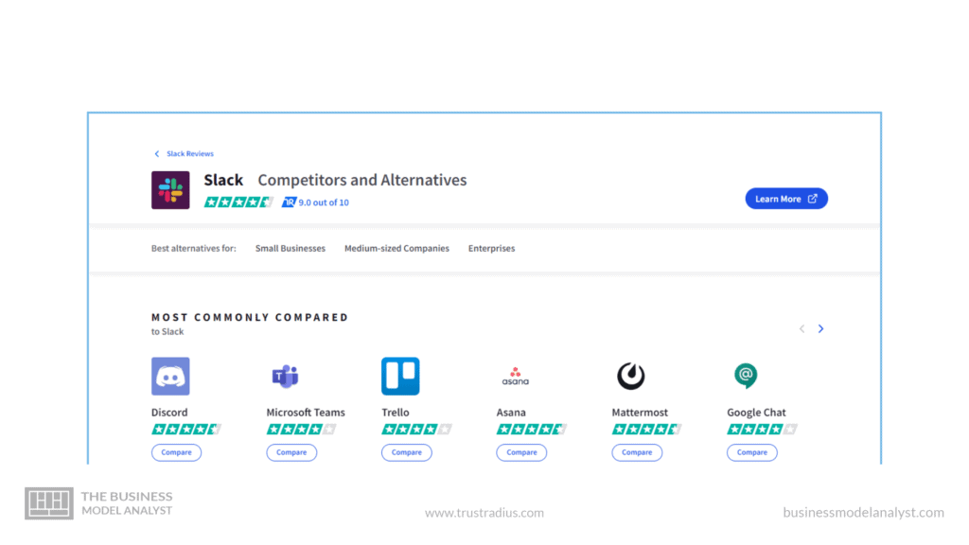Click the Microsoft Teams product name
The image size is (969, 545).
click(306, 413)
